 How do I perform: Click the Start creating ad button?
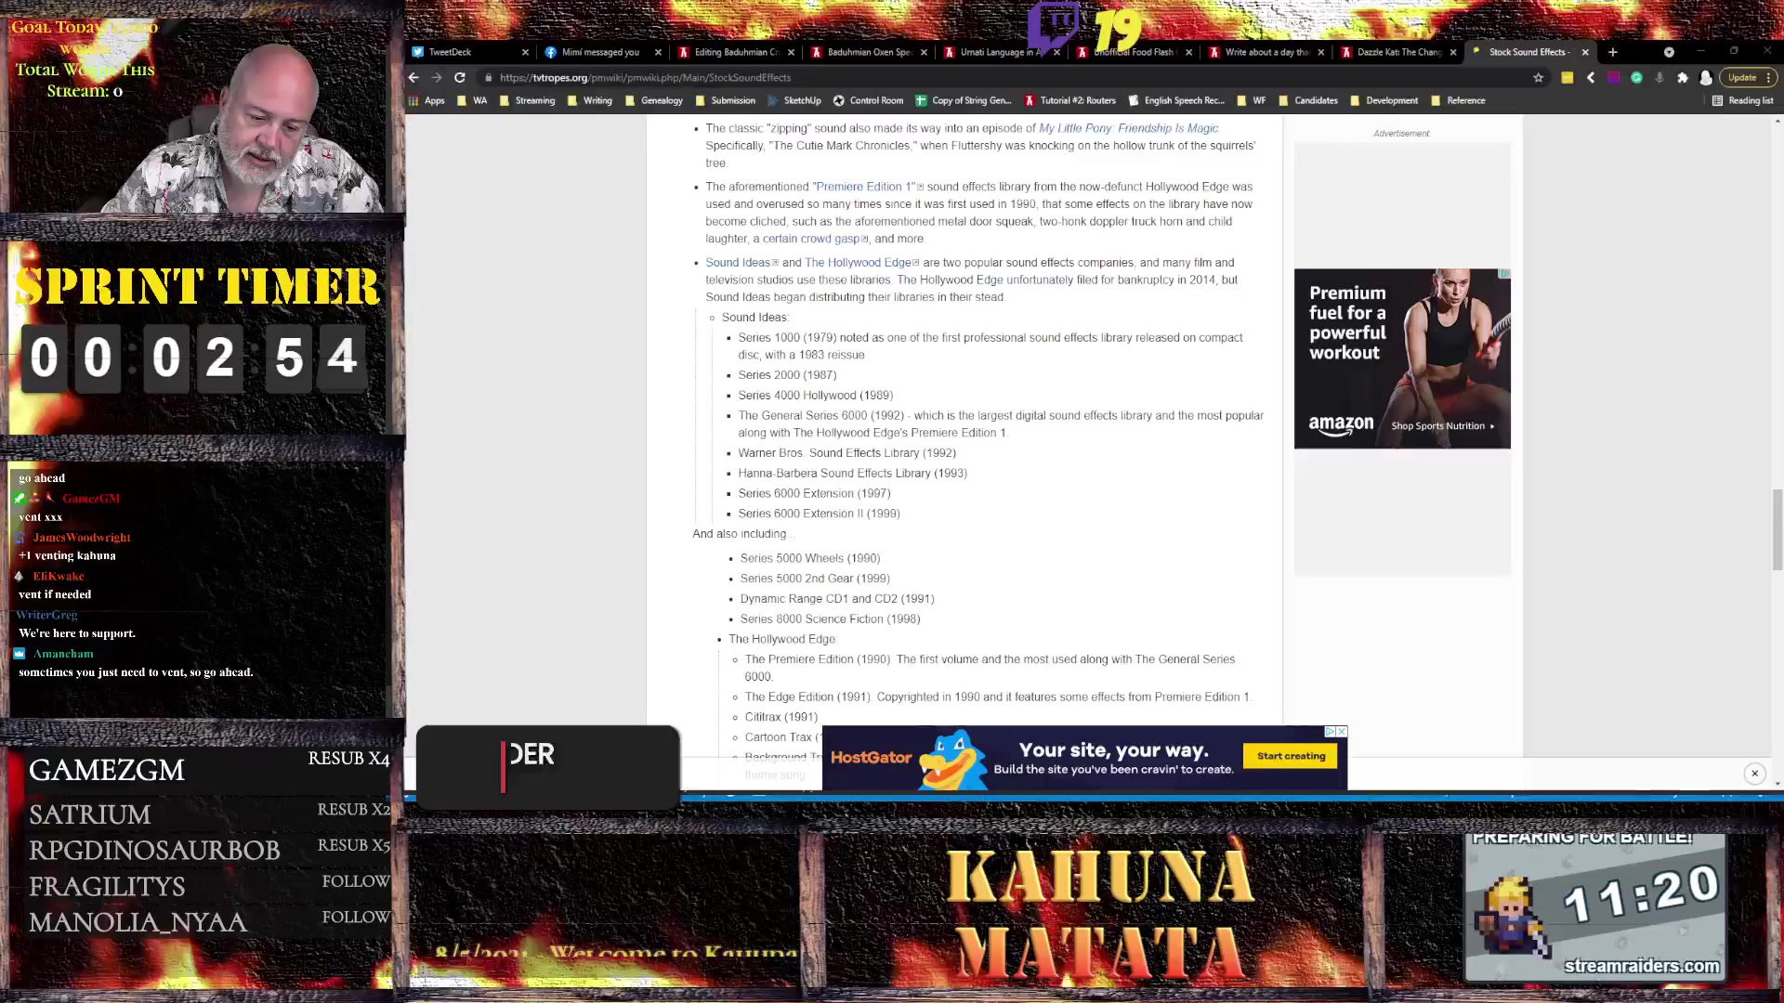(1291, 756)
